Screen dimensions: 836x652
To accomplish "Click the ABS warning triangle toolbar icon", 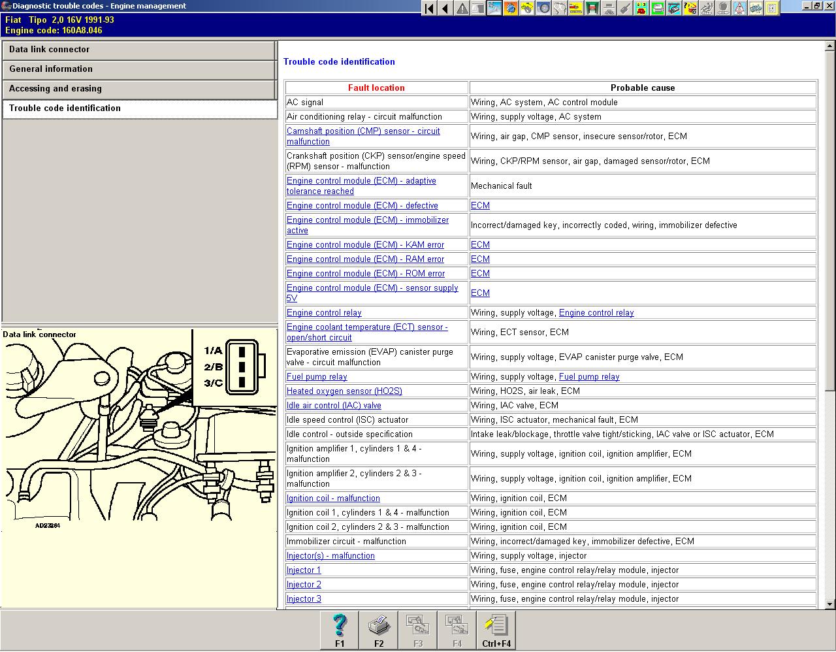I will pyautogui.click(x=739, y=8).
